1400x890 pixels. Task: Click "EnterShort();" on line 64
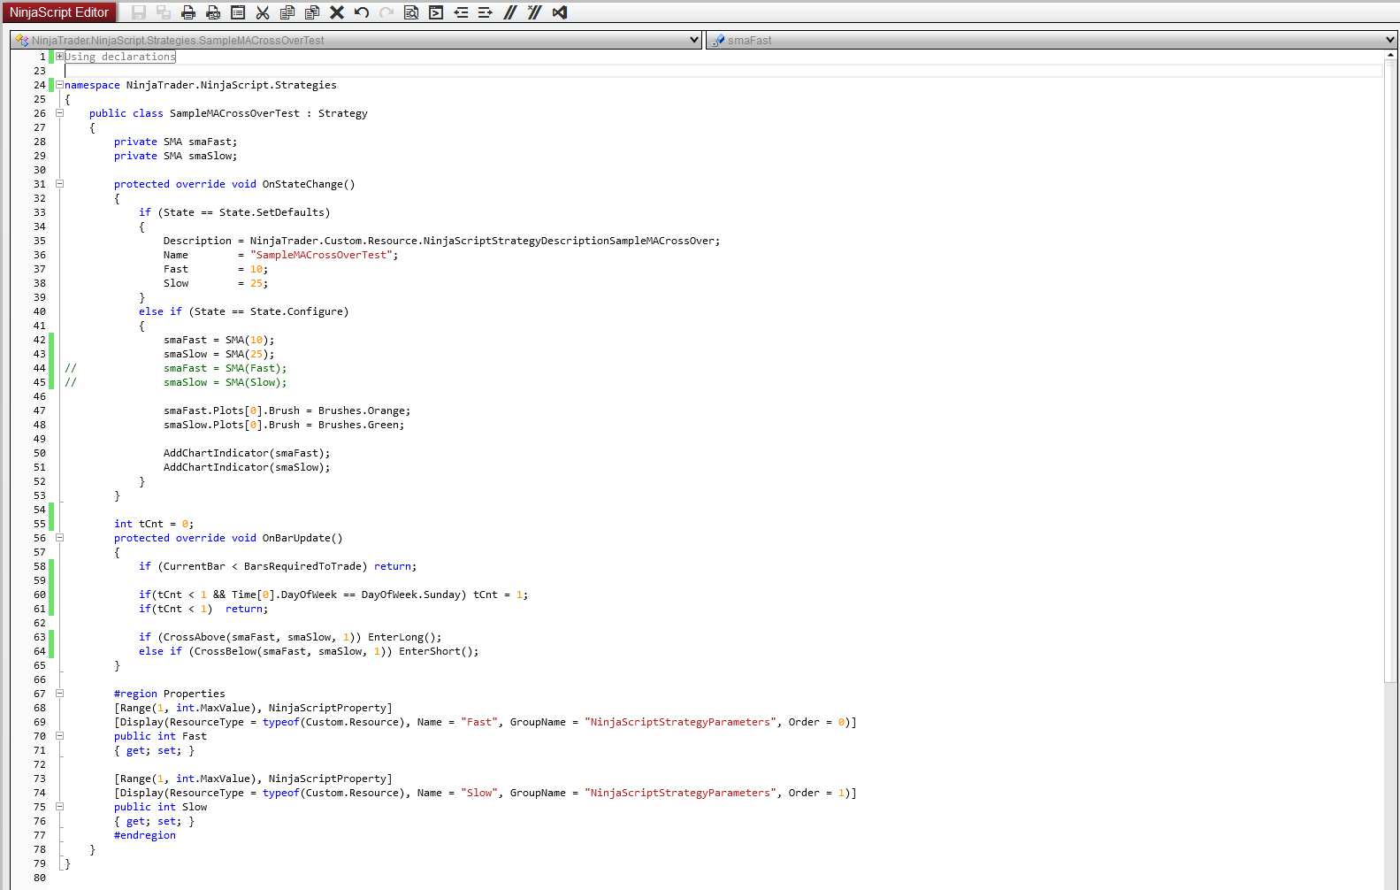click(439, 651)
